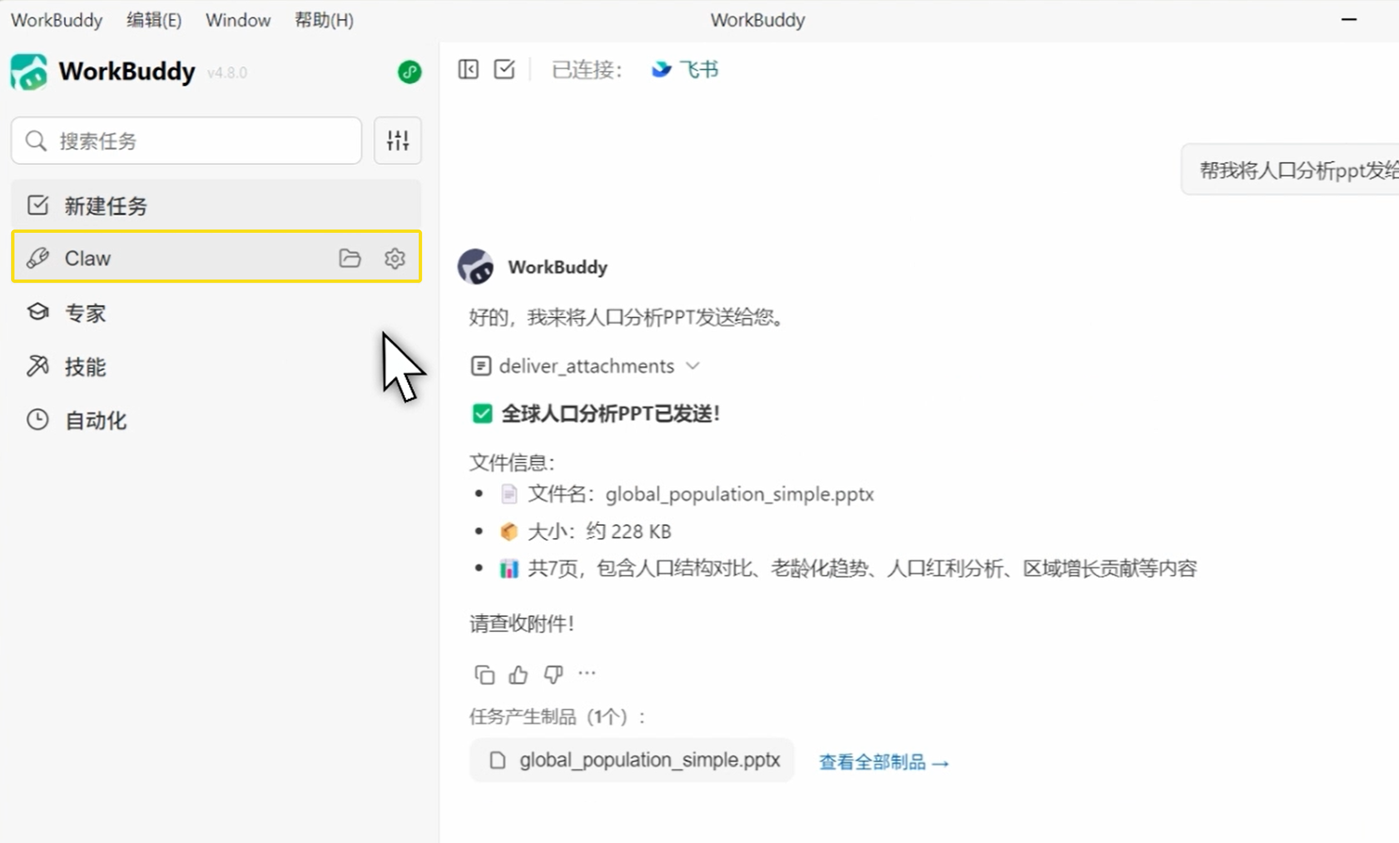This screenshot has width=1399, height=843.
Task: Open the Window menu
Action: pos(238,21)
